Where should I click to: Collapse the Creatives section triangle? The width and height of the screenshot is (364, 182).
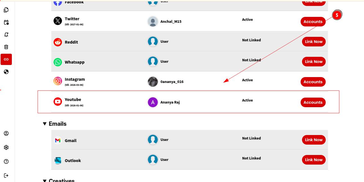(x=45, y=180)
